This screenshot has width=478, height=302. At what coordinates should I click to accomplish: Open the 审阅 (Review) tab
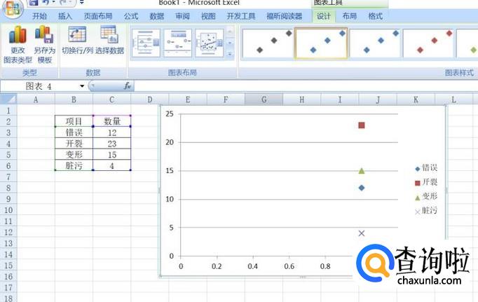tap(182, 16)
